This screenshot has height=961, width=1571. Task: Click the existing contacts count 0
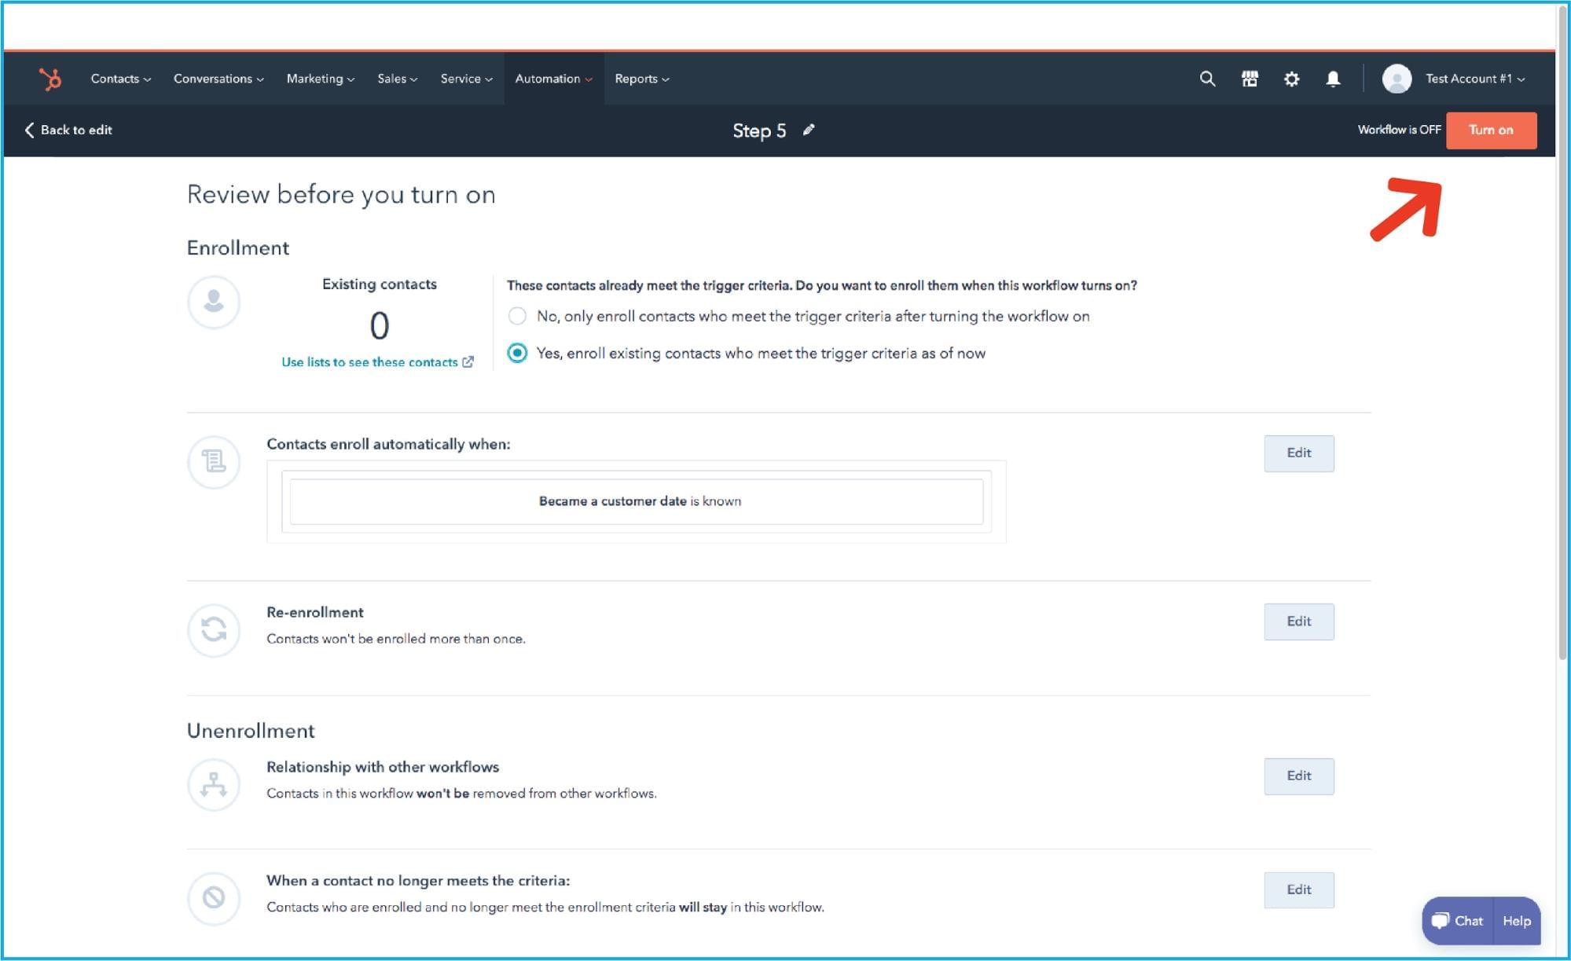380,325
